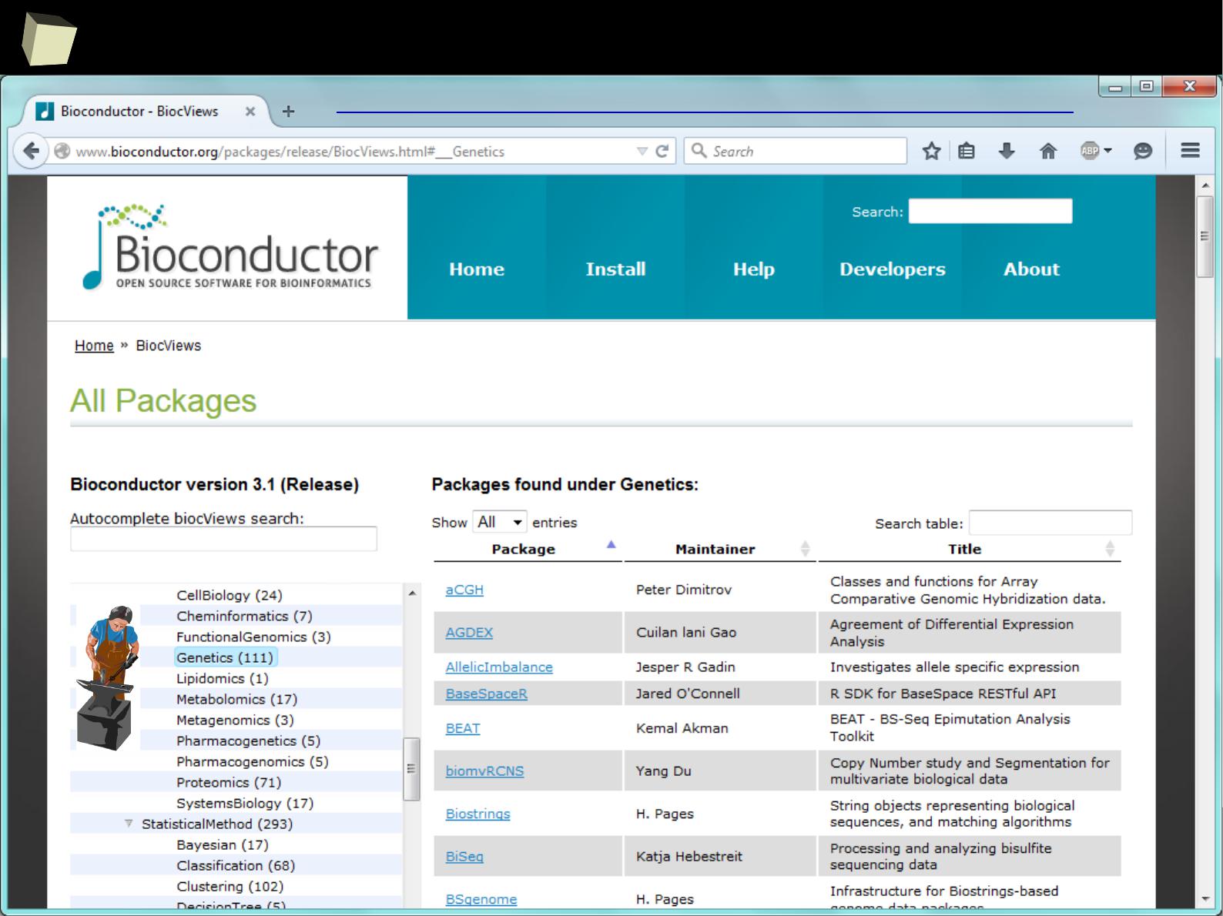Sort table by Maintainer column
Viewport: 1223px width, 916px height.
(719, 549)
